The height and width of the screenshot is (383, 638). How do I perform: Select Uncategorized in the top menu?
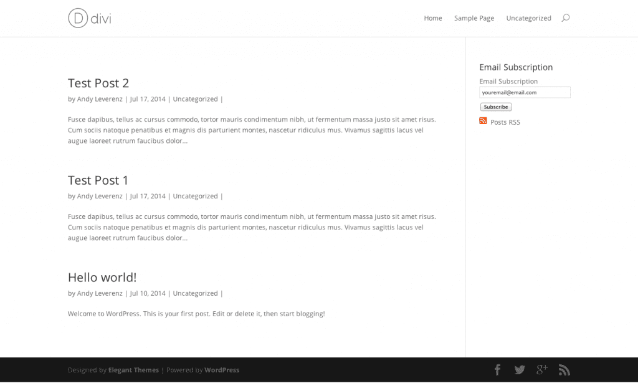528,18
